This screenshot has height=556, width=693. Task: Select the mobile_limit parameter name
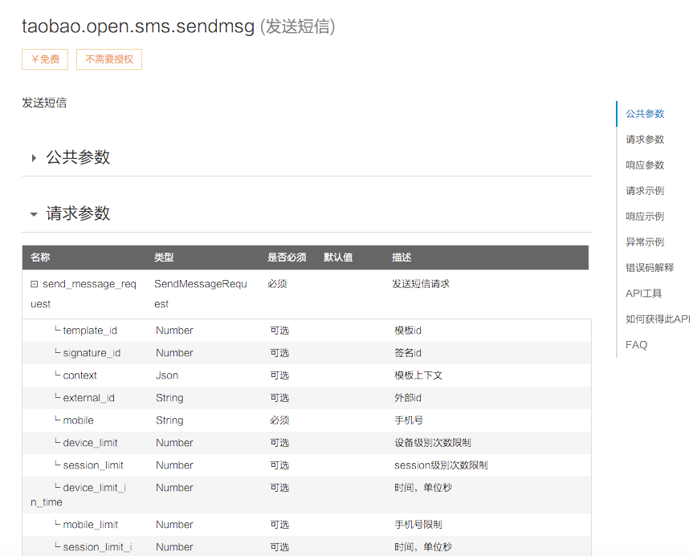[91, 525]
